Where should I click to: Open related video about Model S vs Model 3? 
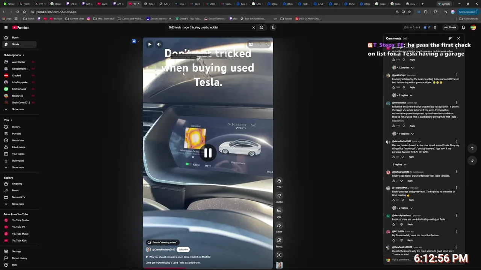pos(178,257)
